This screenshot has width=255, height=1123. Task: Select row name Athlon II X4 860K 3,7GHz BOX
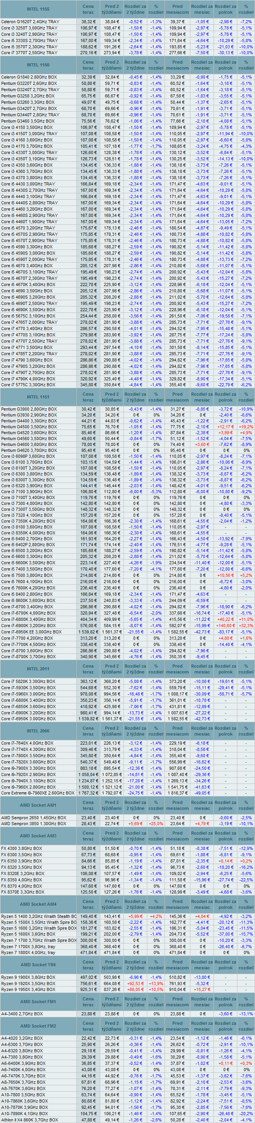click(x=29, y=1119)
